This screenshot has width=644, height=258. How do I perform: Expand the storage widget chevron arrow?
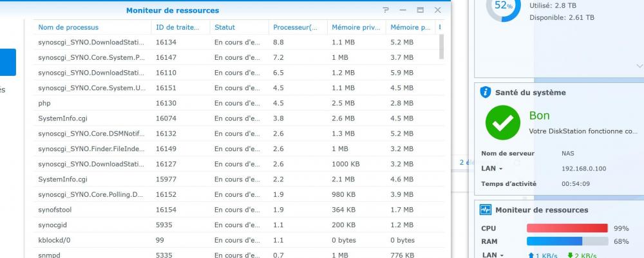(639, 66)
